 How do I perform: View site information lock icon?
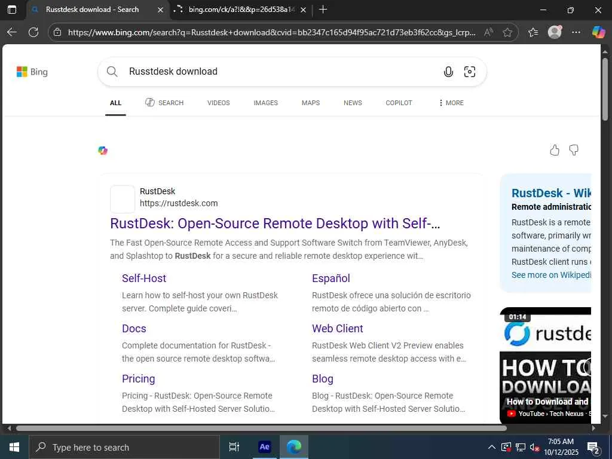[57, 32]
